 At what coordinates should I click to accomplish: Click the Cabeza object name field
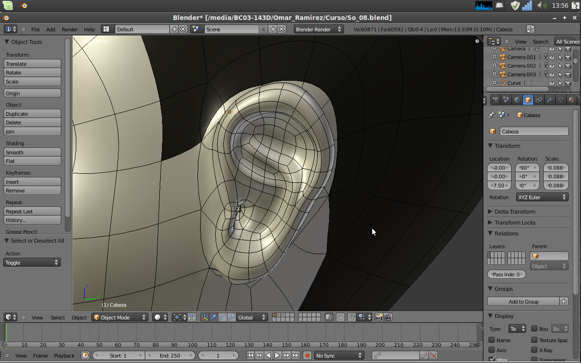pos(534,132)
